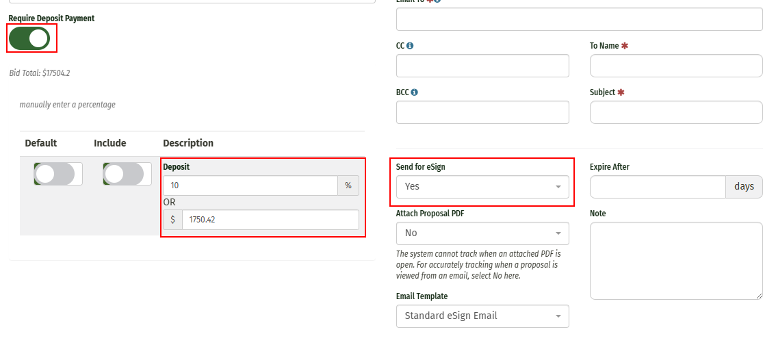This screenshot has height=358, width=776.
Task: Click the BCC info icon
Action: click(x=415, y=92)
